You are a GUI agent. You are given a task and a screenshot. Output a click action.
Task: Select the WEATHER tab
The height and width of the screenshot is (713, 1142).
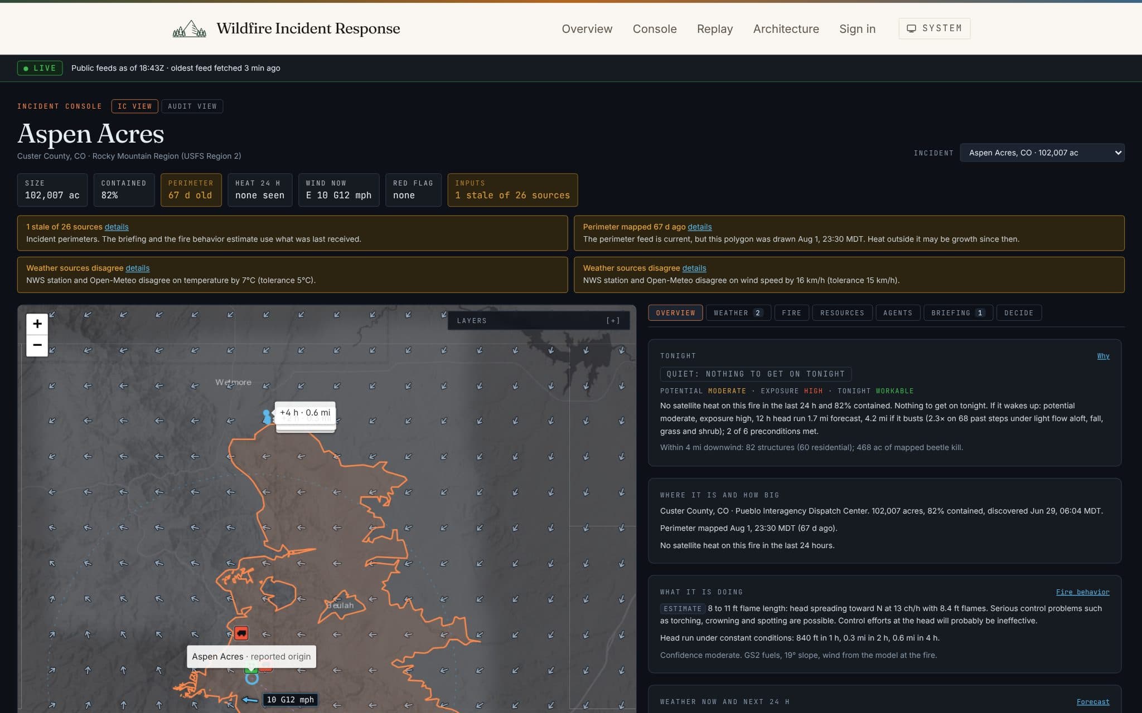[x=738, y=313]
